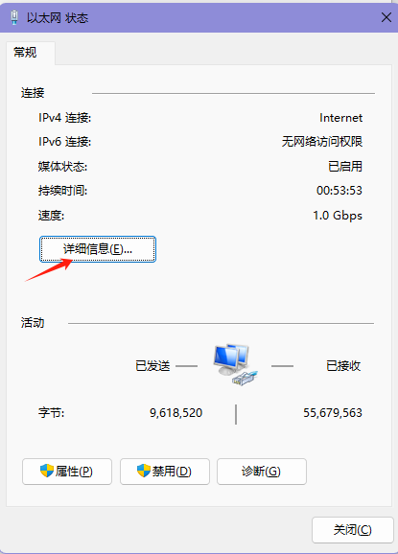Run network 诊断(G) diagnostics
This screenshot has width=398, height=554.
pyautogui.click(x=262, y=472)
